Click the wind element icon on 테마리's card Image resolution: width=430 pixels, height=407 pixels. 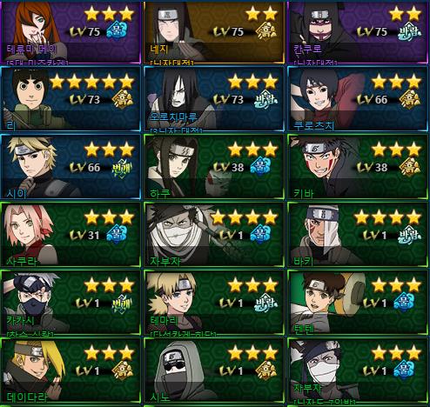pyautogui.click(x=265, y=304)
